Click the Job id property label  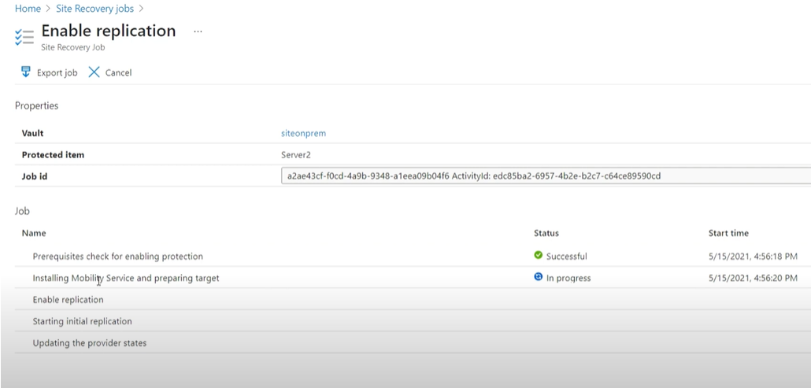pos(34,177)
